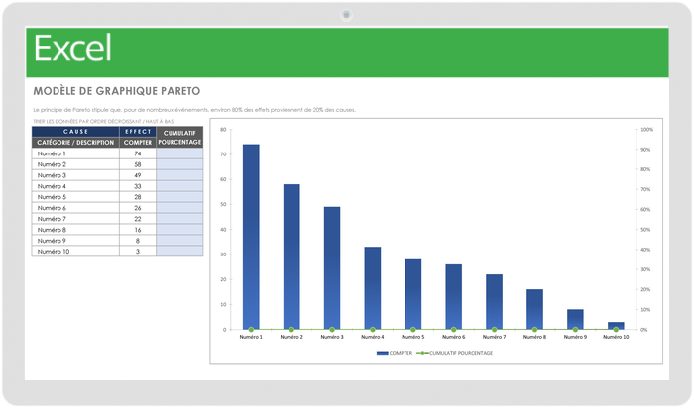The image size is (694, 408).
Task: Click the count cell showing 28
Action: pos(138,197)
